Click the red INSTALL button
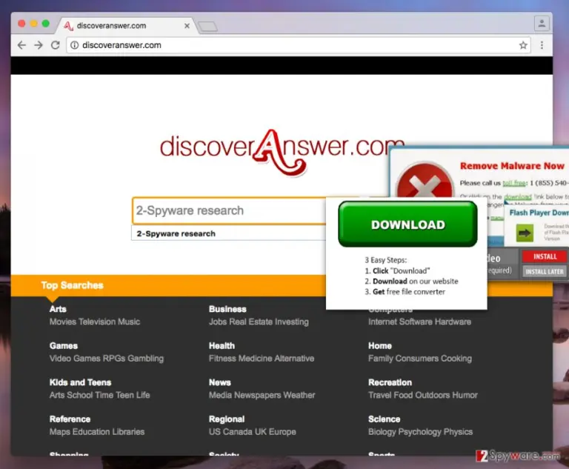The width and height of the screenshot is (569, 469). coord(545,256)
